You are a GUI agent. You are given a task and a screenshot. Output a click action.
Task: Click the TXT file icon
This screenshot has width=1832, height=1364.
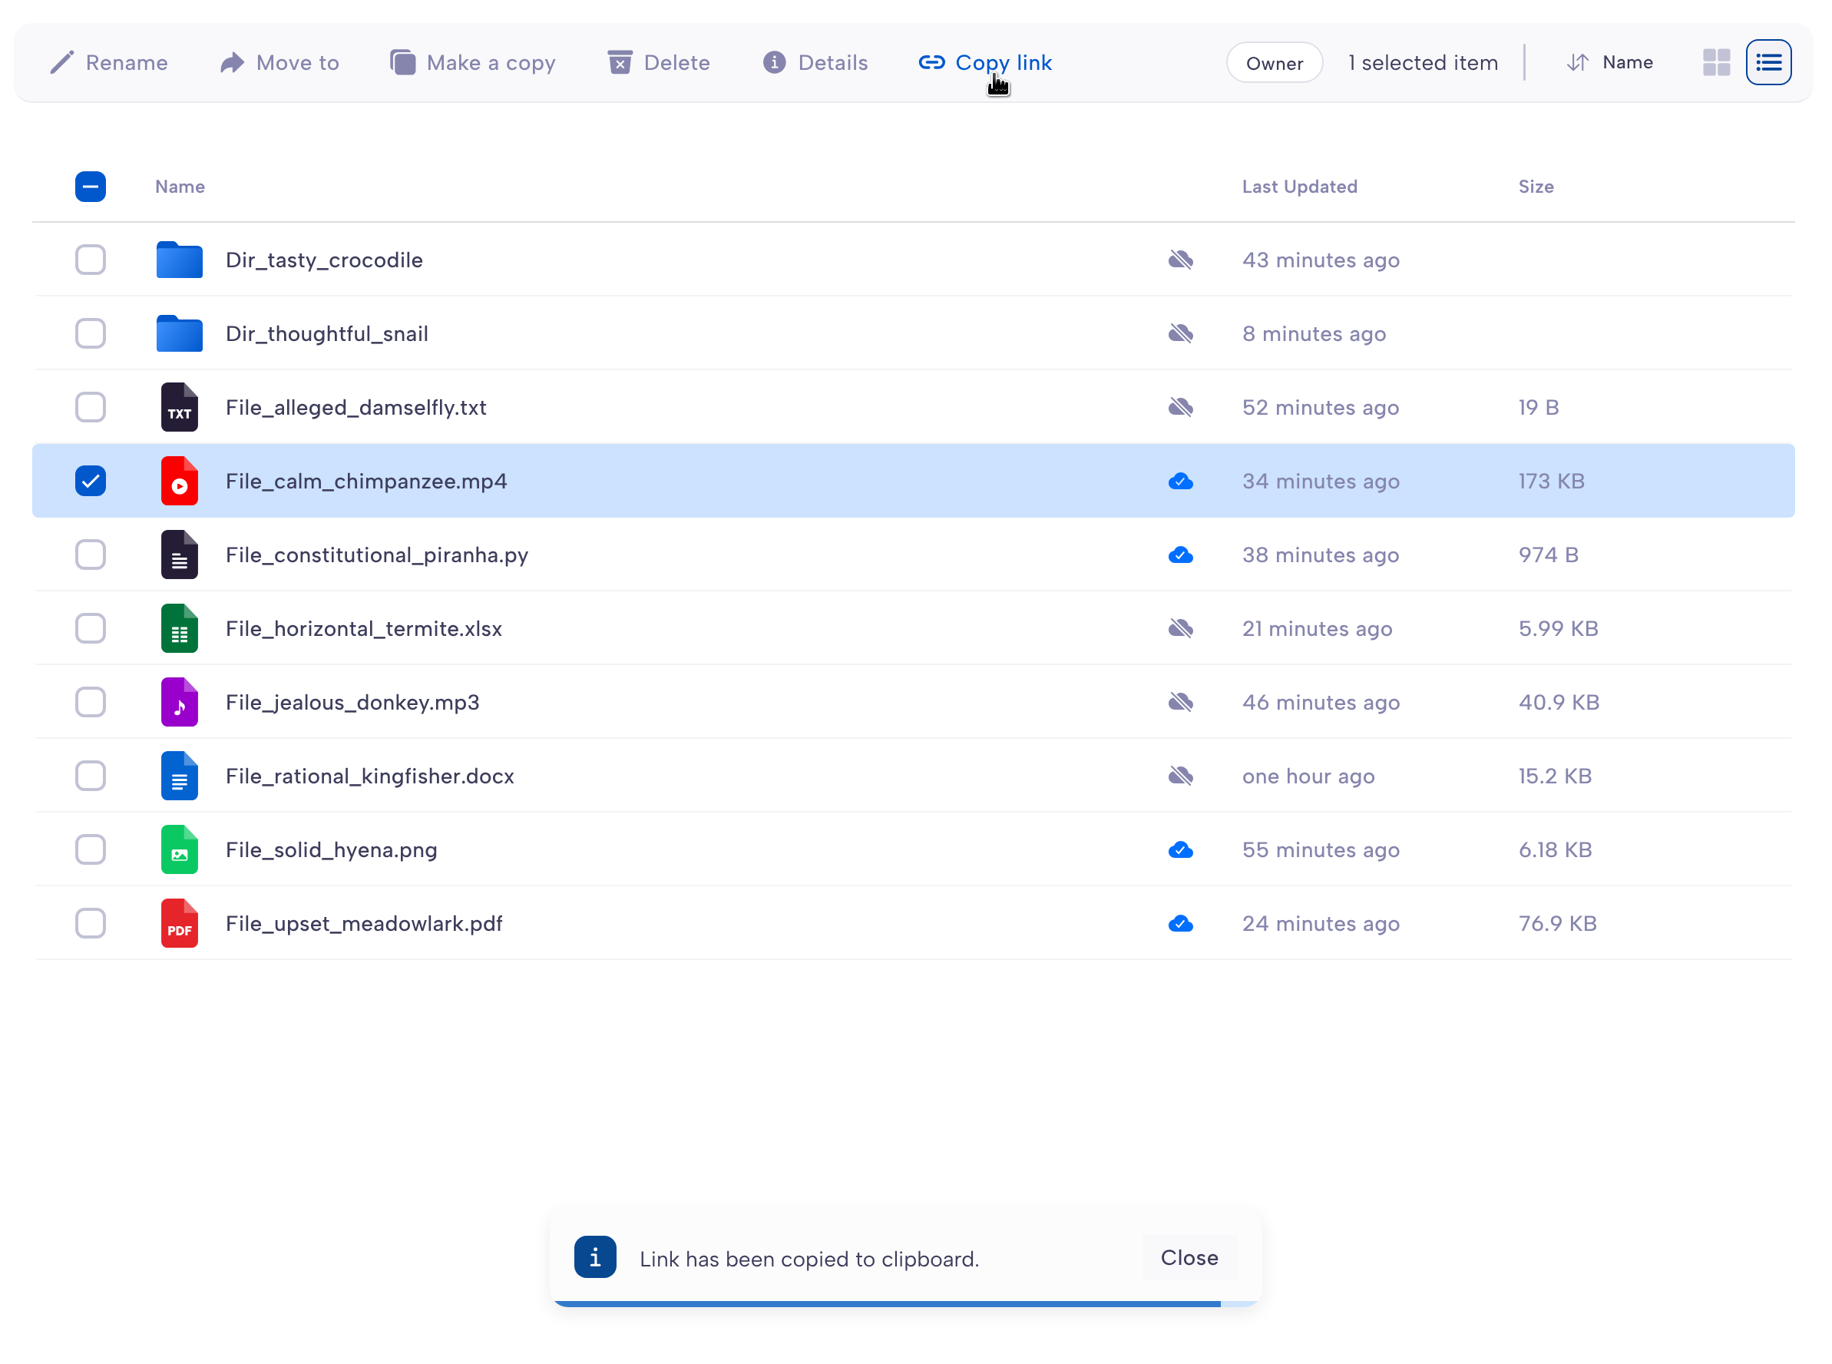click(179, 407)
